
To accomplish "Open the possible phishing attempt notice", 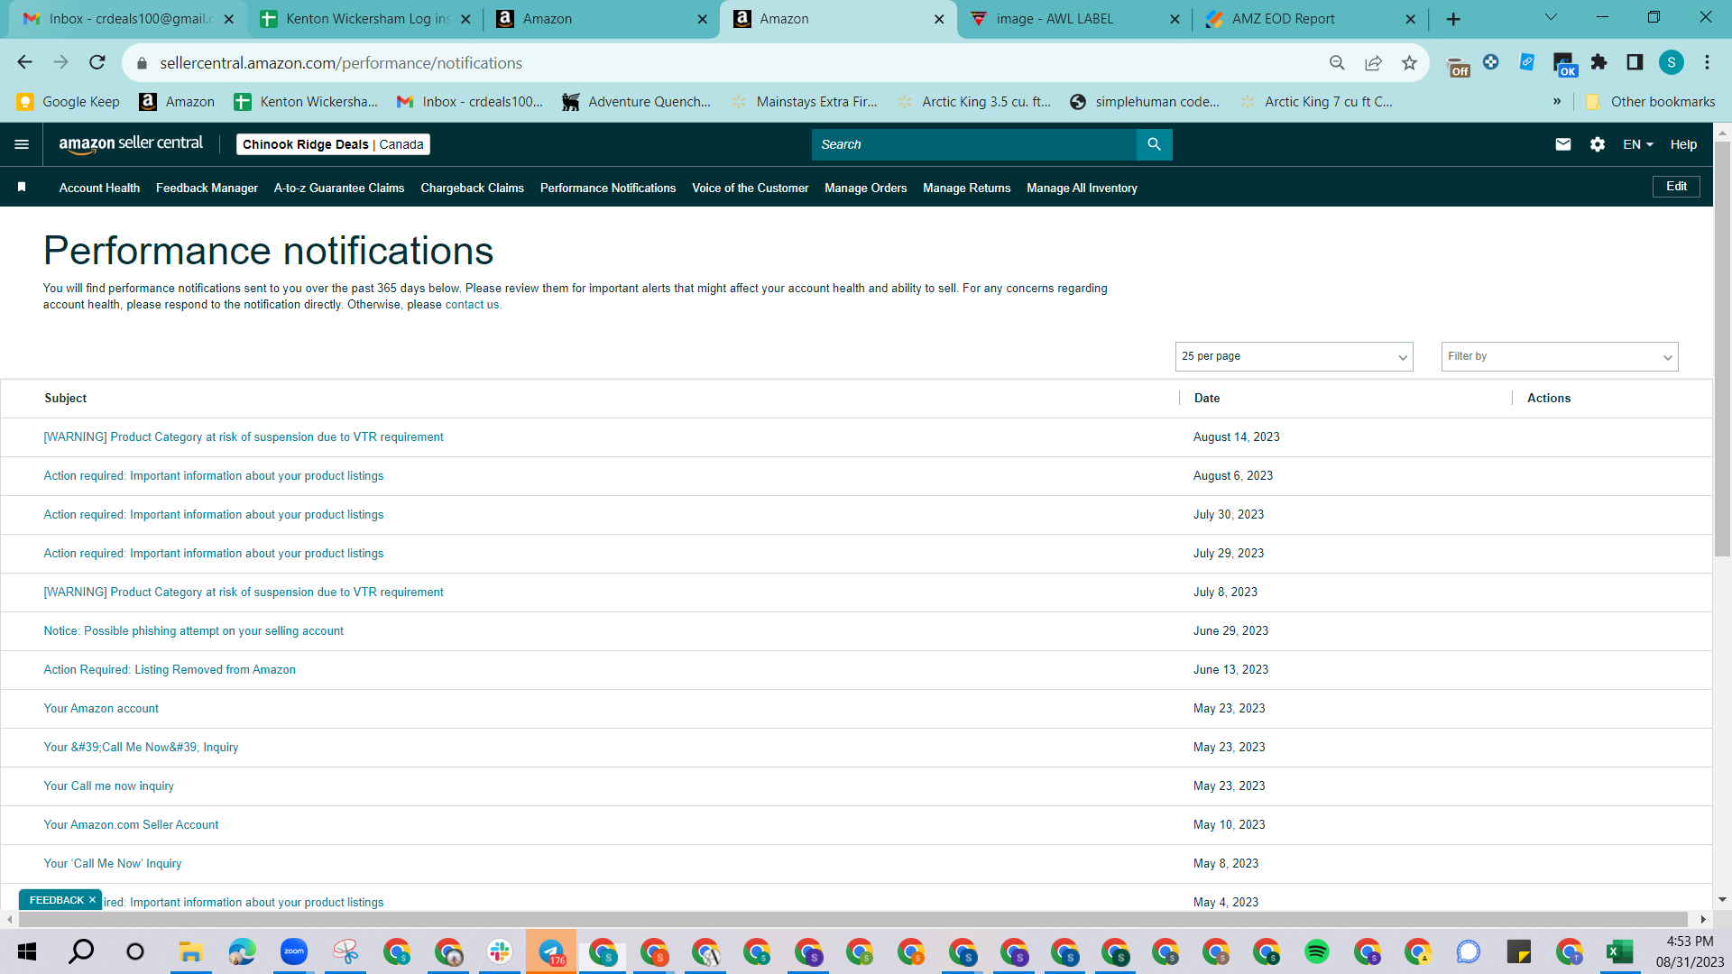I will point(194,631).
